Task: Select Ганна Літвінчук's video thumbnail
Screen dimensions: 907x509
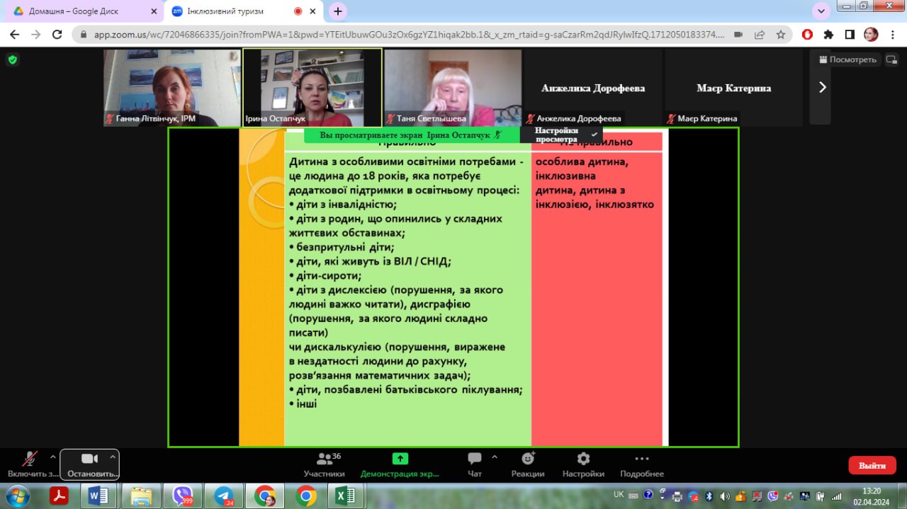Action: click(x=171, y=87)
